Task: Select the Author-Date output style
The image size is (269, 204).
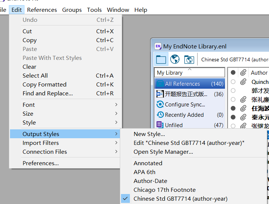Action: click(x=194, y=181)
